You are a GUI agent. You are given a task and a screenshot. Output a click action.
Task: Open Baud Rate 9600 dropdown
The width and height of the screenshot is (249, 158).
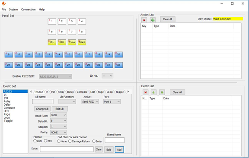(58, 115)
